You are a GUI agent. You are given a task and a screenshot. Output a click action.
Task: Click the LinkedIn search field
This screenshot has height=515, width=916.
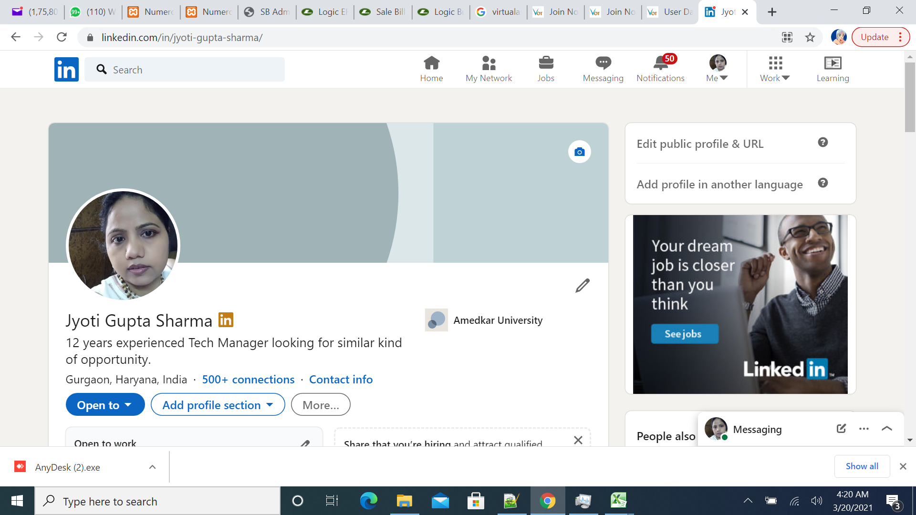point(185,70)
